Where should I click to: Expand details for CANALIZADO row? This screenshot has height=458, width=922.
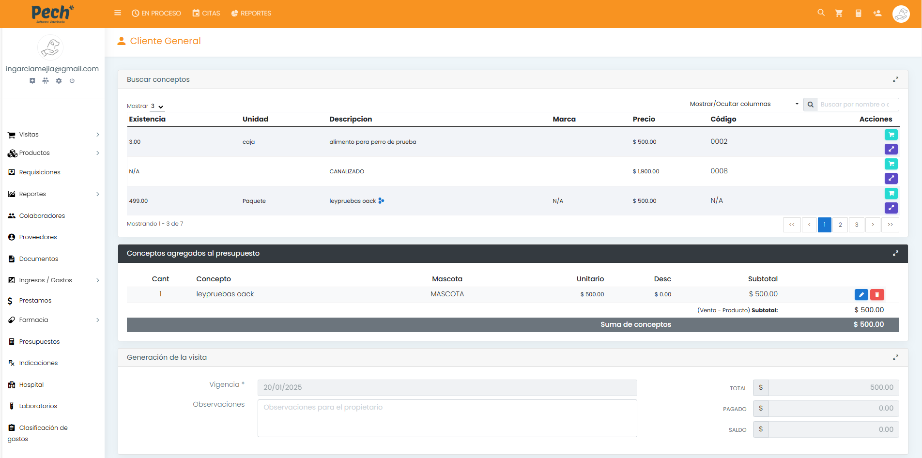click(891, 178)
